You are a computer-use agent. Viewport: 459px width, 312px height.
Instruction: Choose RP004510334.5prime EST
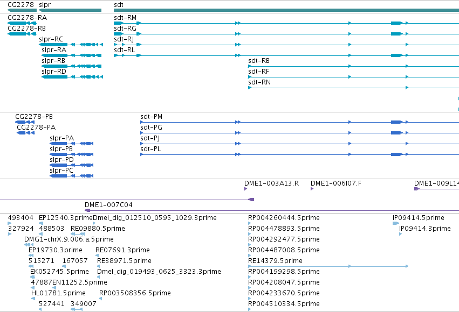250,310
